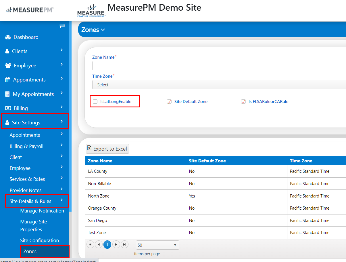
Task: Go to the last page of the grid
Action: pos(124,244)
